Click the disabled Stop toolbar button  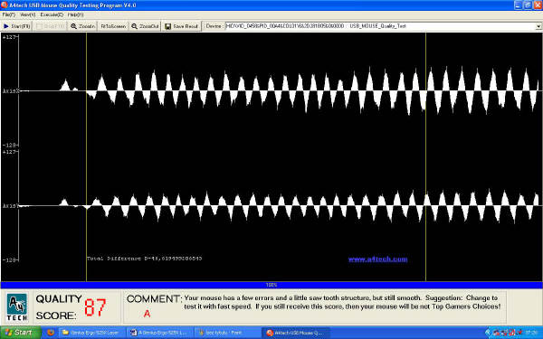coord(50,26)
